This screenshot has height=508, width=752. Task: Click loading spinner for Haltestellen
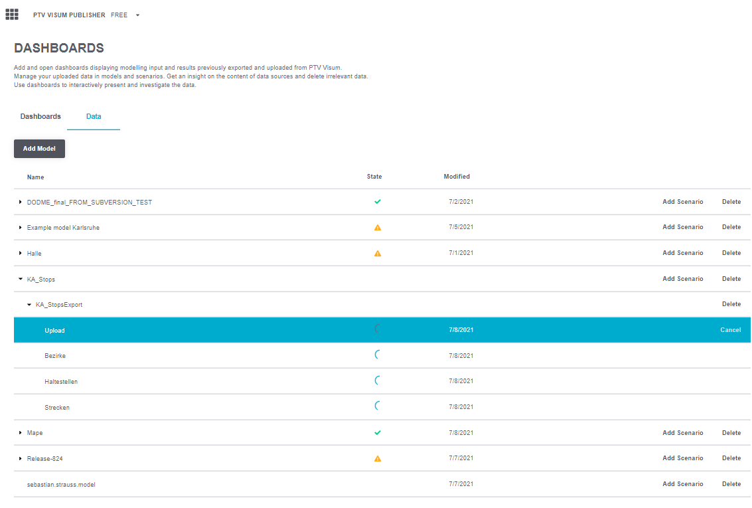tap(378, 381)
